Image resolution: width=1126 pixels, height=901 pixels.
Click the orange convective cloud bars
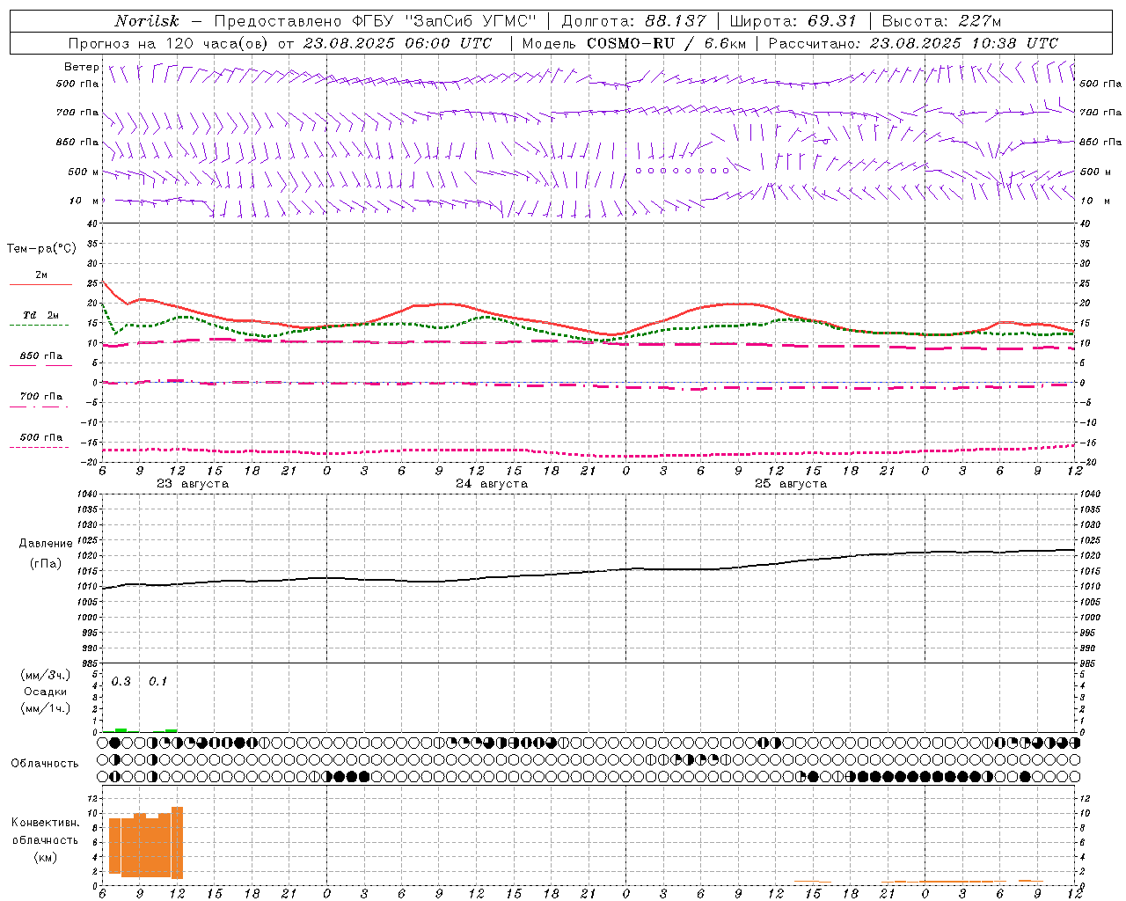tap(145, 843)
